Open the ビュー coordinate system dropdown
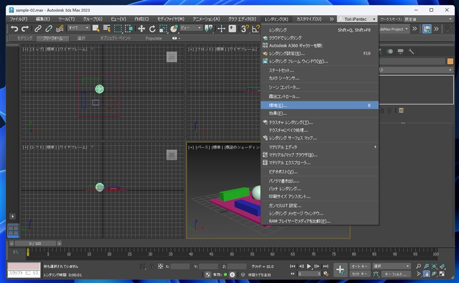Screen dimensions: 459x283 tap(191, 28)
